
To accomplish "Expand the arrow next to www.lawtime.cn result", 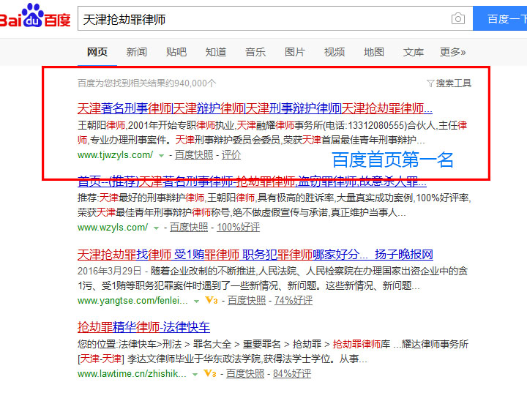I will [x=195, y=374].
